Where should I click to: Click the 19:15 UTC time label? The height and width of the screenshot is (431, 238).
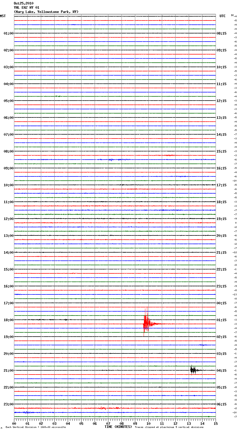pos(221,219)
